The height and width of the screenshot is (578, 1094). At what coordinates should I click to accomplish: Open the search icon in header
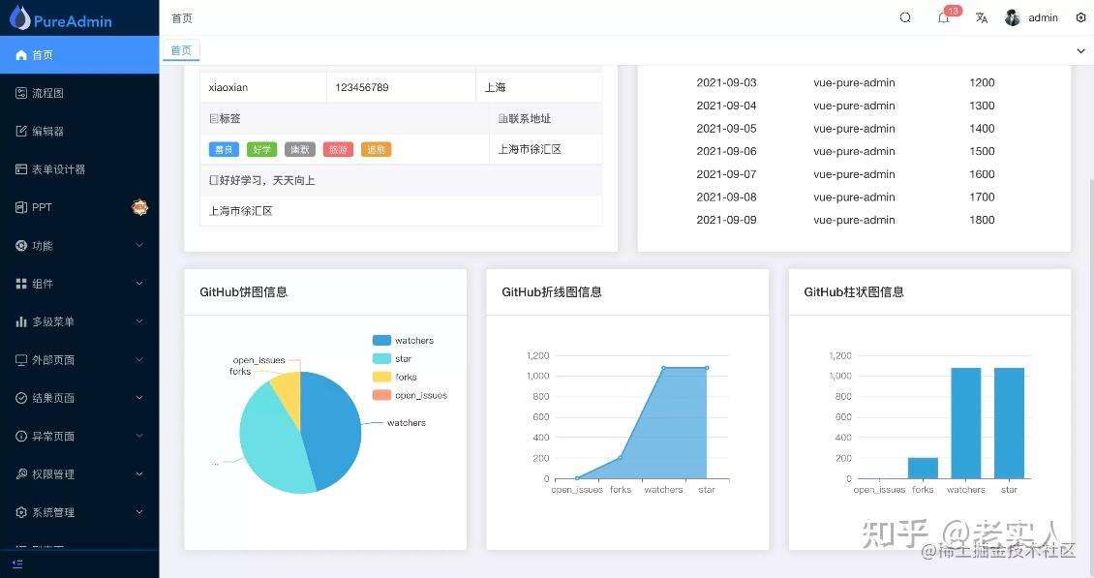905,17
